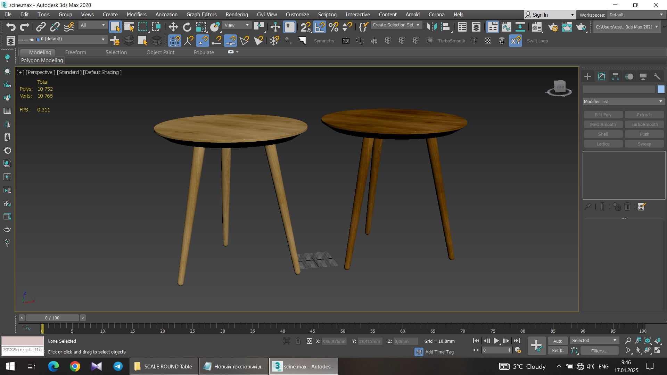Open the Selected key filter dropdown
The image size is (667, 375).
pos(594,341)
